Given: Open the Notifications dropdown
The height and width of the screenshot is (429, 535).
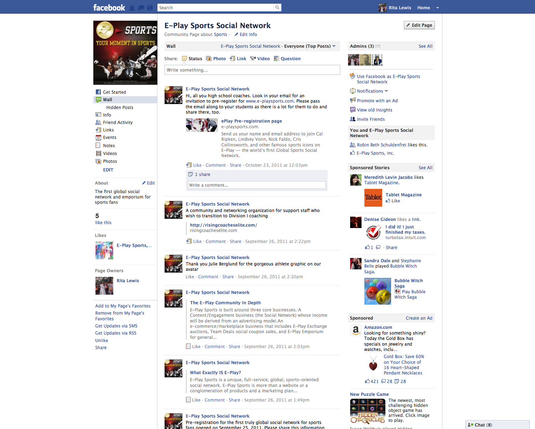Looking at the screenshot, I should coord(373,91).
